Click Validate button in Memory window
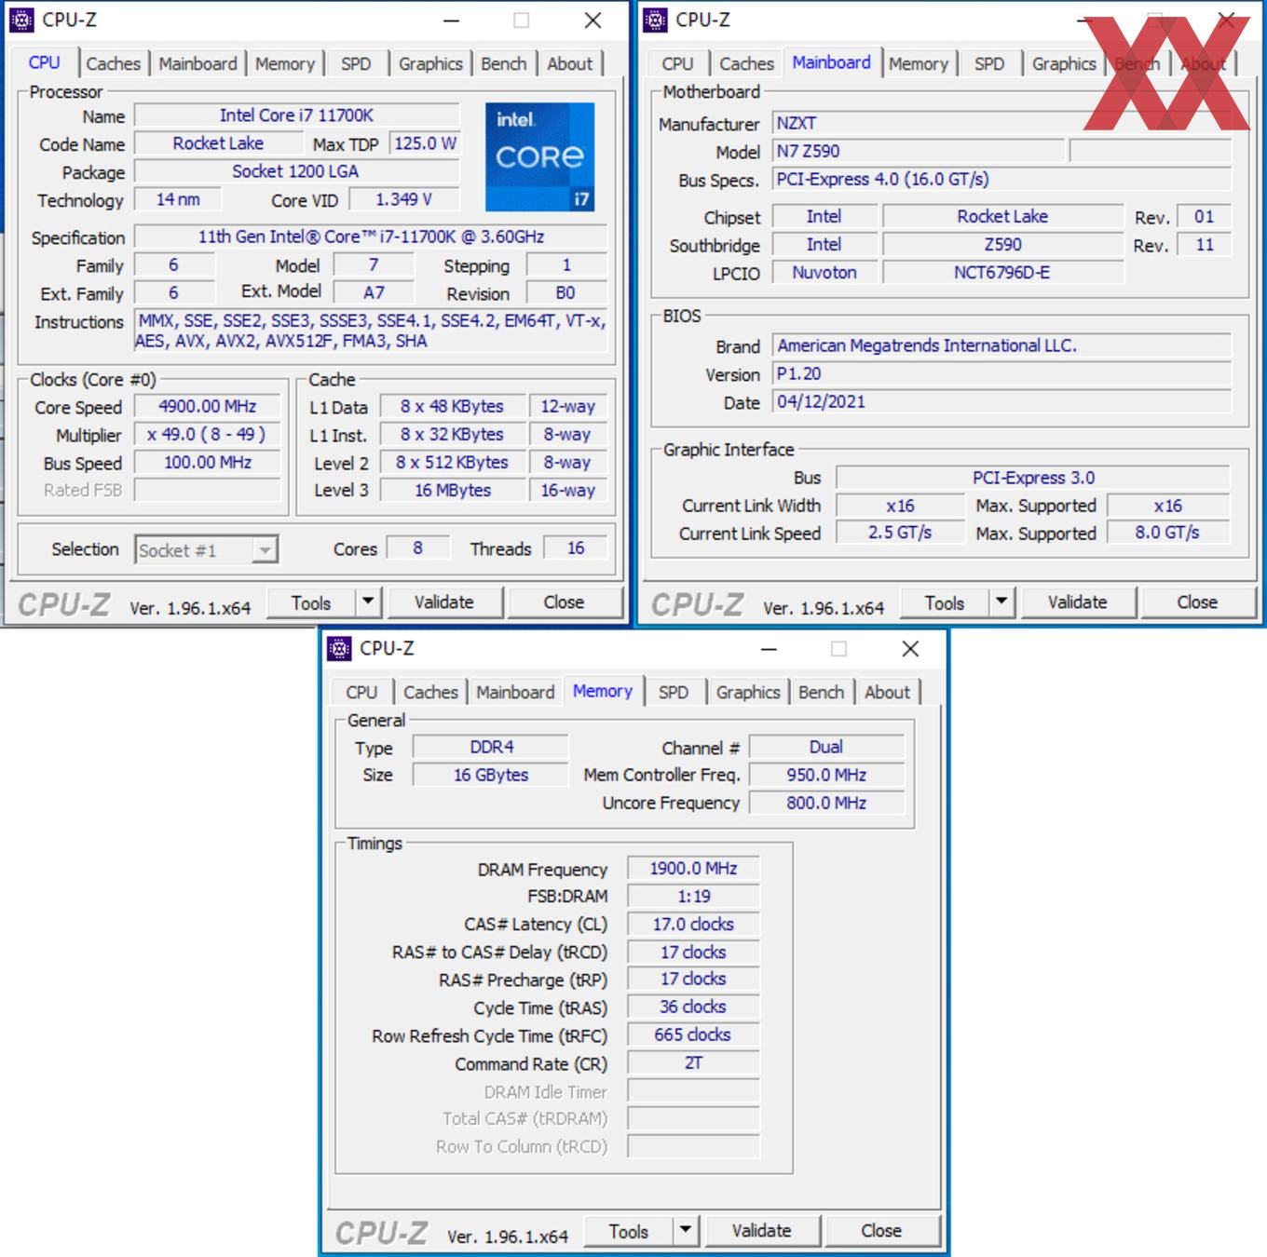 [762, 1231]
